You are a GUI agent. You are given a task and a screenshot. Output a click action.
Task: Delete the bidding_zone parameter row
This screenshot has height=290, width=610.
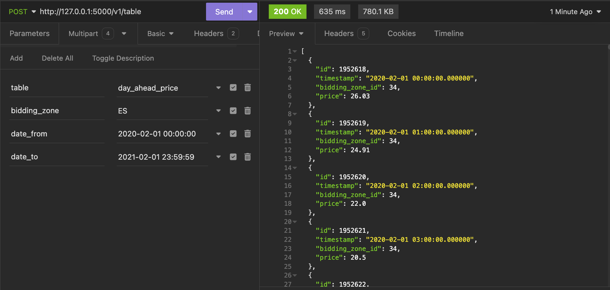[248, 111]
